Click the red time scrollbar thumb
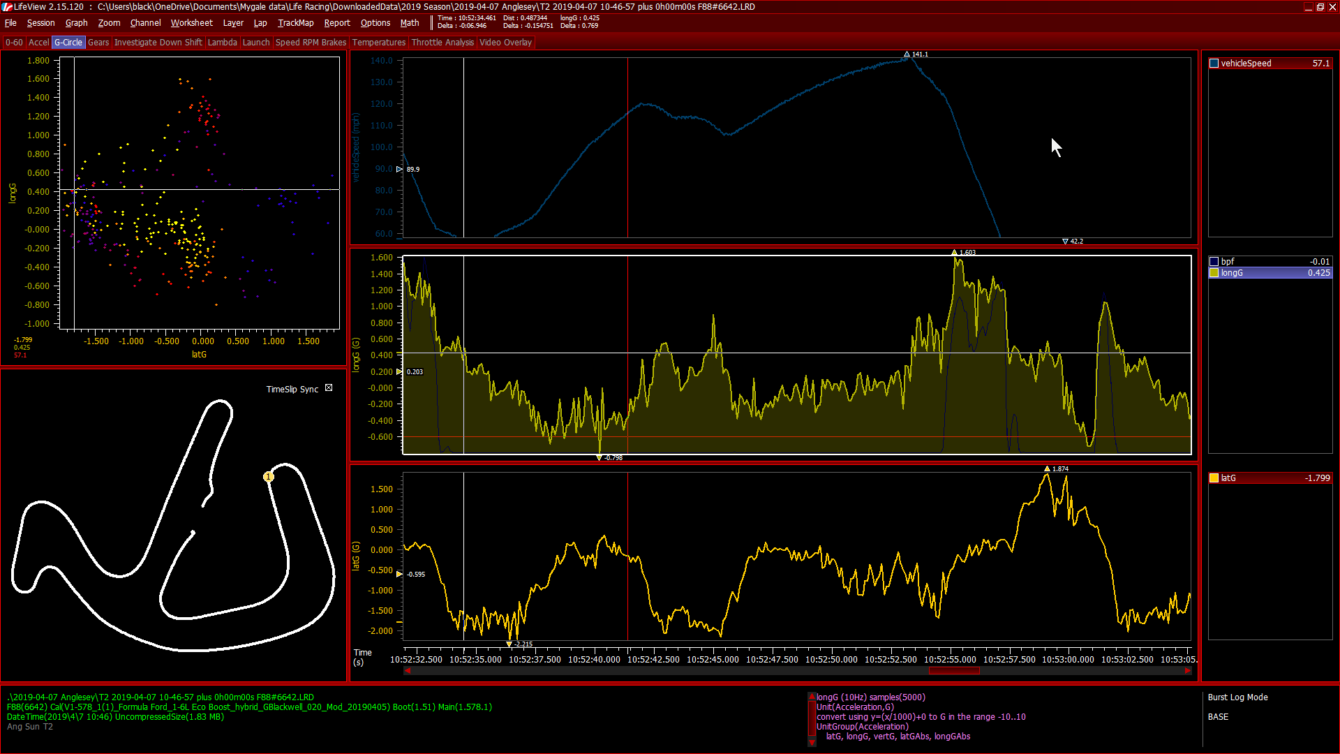Screen dimensions: 1340x754 pos(954,671)
